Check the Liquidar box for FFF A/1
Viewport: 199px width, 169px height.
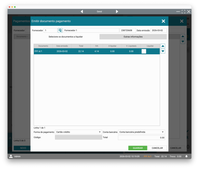(x=144, y=51)
